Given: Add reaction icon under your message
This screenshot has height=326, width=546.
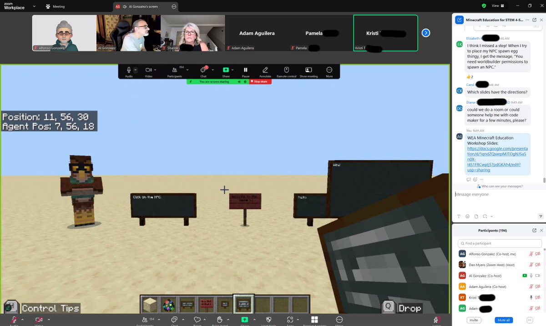Looking at the screenshot, I should pos(475,179).
